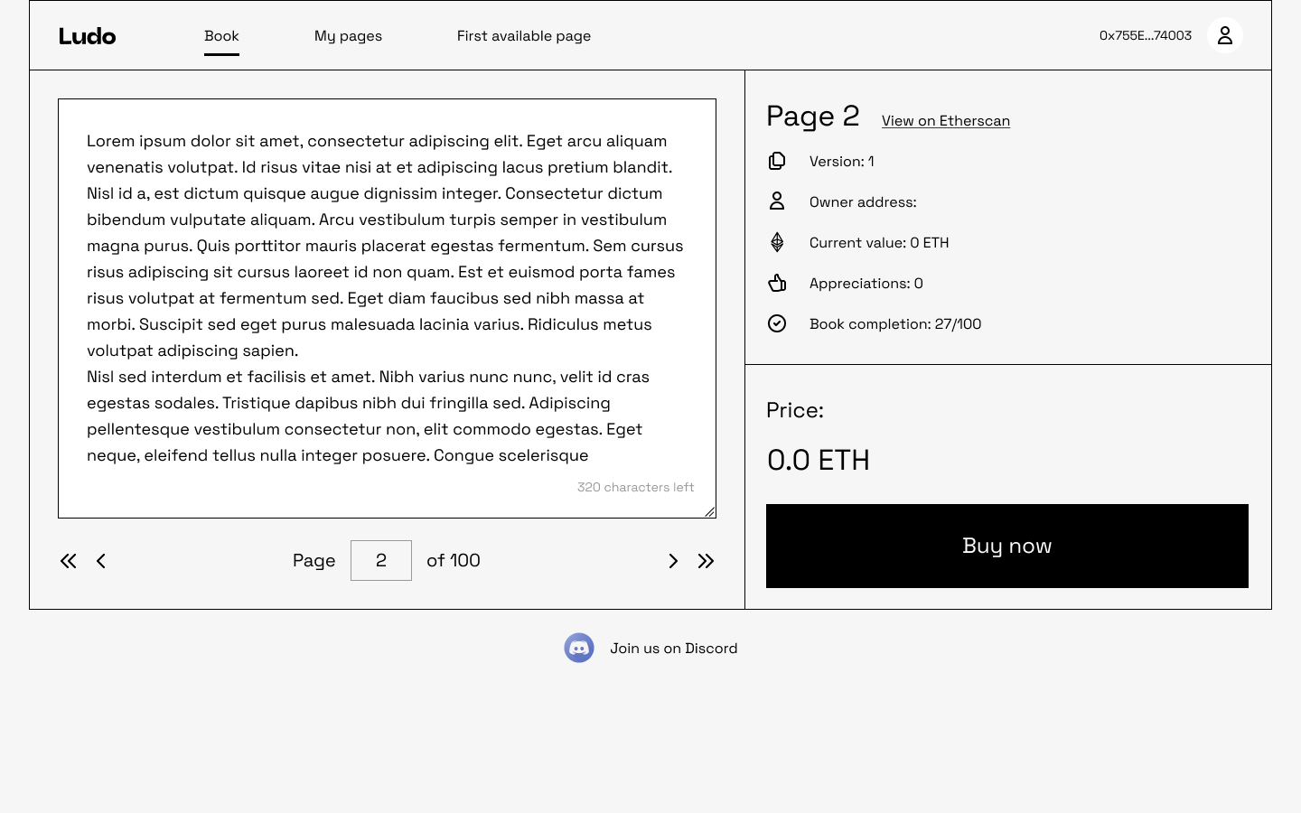Click the Owner address: label
Screen dimensions: 1301x813
pos(863,201)
